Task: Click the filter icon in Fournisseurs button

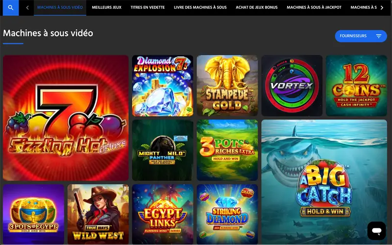Action: tap(379, 36)
